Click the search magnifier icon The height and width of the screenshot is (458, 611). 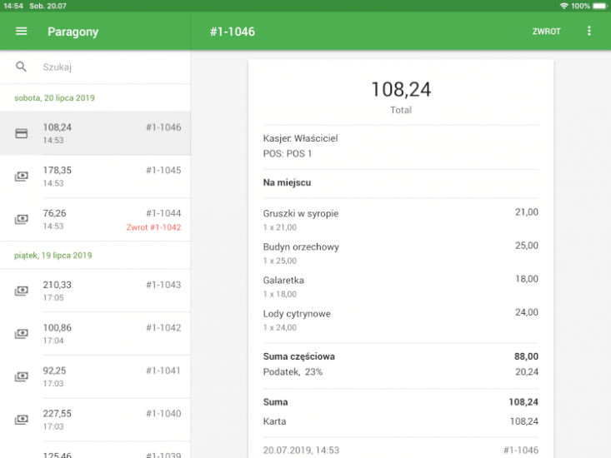click(22, 67)
